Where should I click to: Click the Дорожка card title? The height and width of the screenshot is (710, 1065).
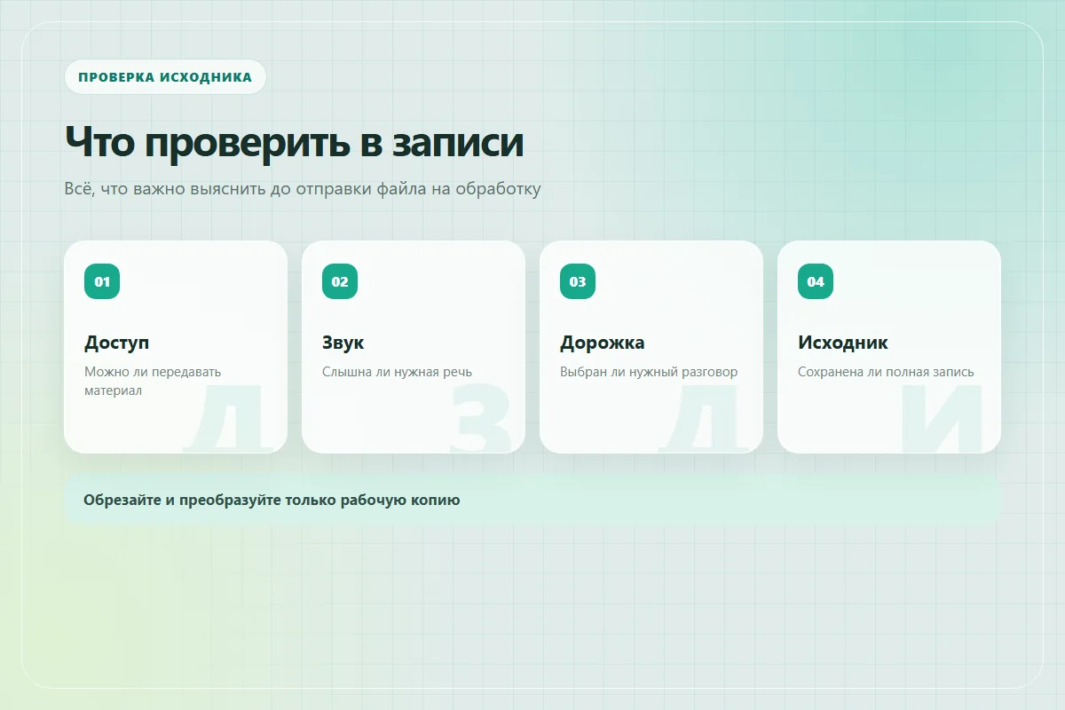603,343
